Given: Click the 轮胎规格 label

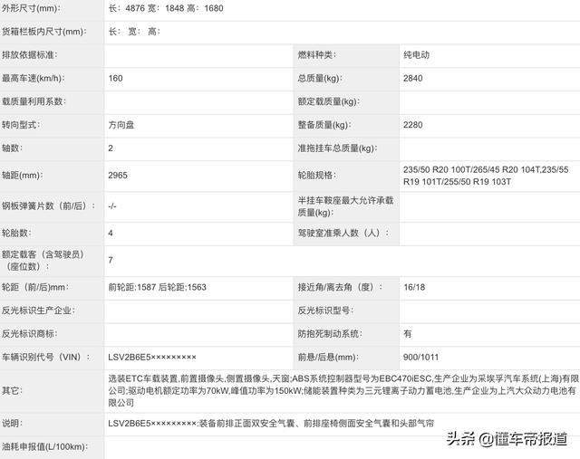Looking at the screenshot, I should coord(317,175).
